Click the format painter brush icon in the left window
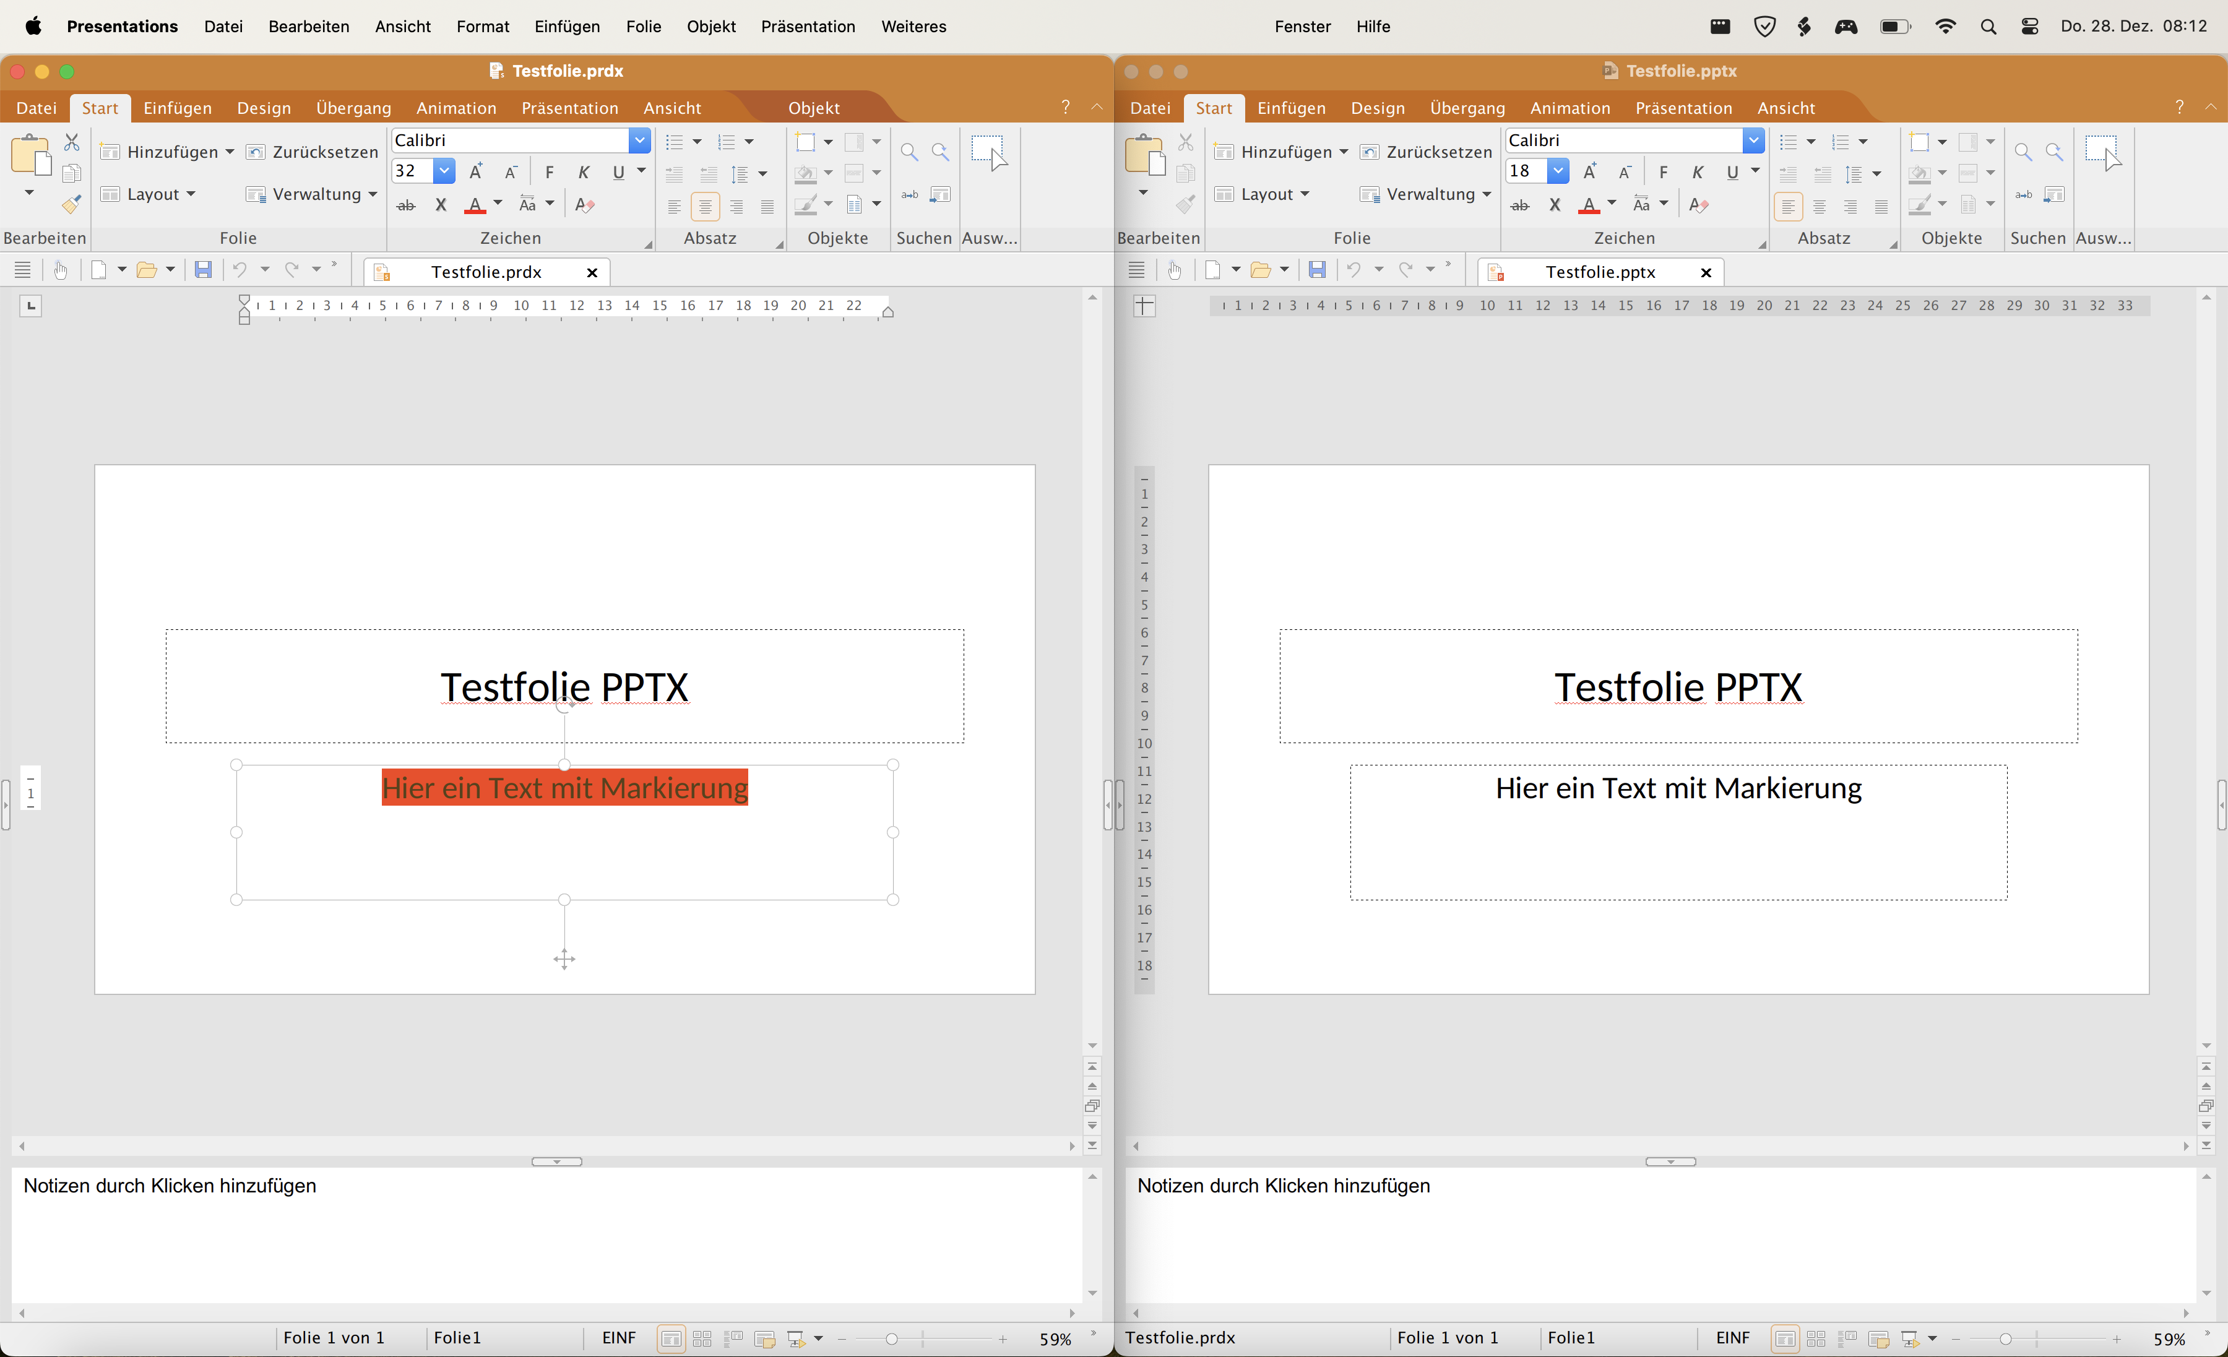The image size is (2228, 1357). tap(71, 204)
